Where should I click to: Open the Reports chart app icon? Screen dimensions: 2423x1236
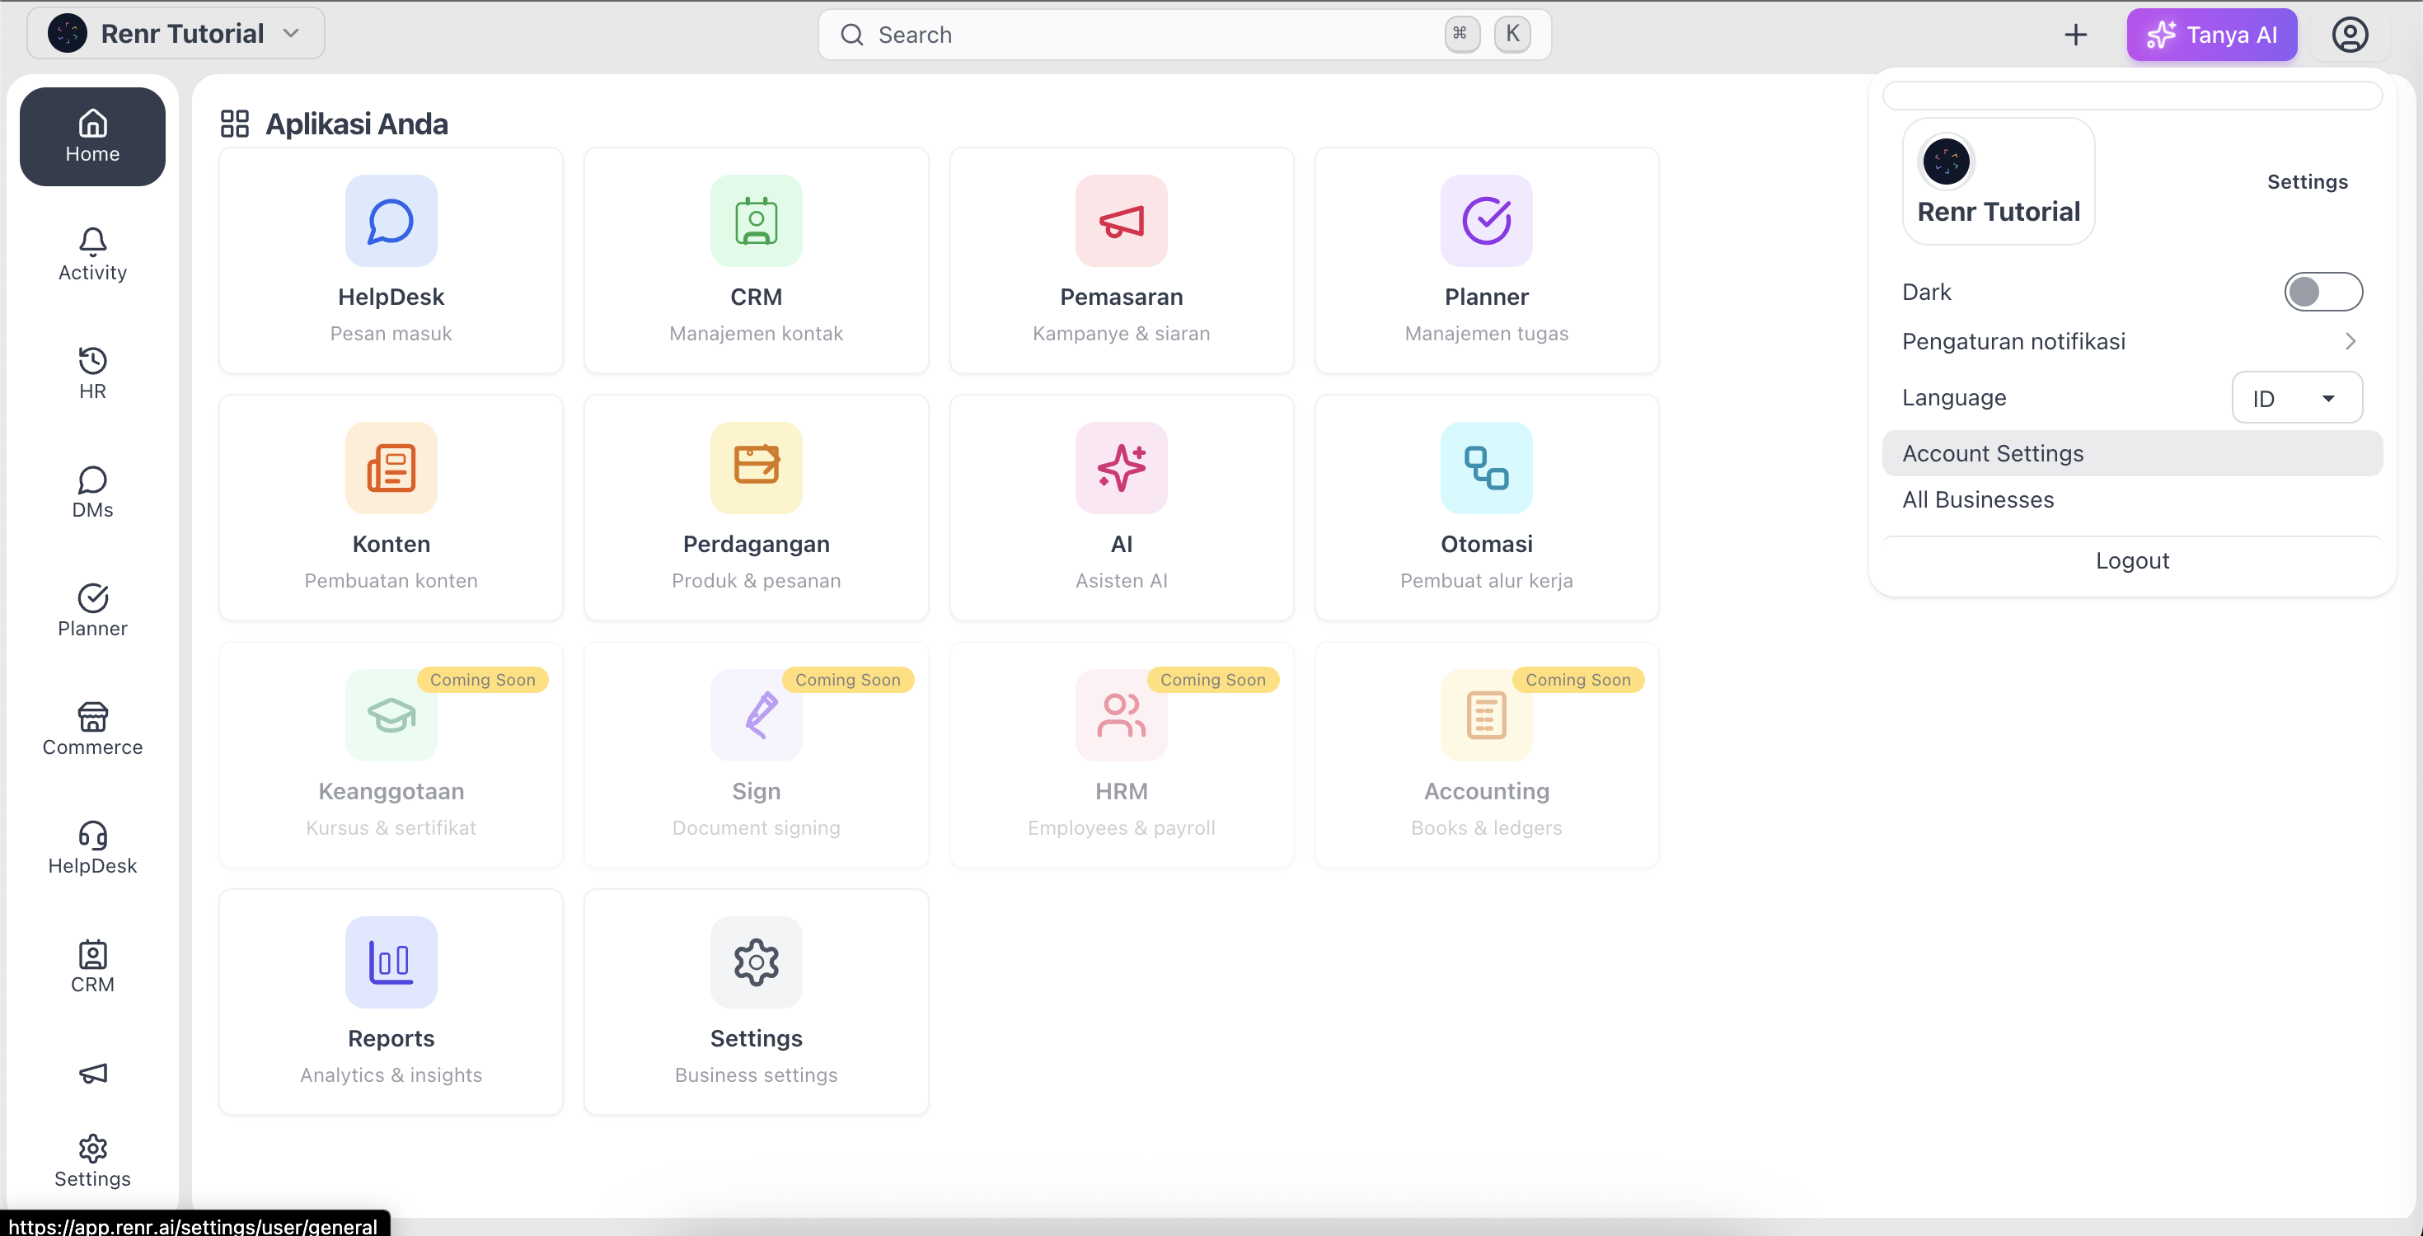(x=391, y=962)
